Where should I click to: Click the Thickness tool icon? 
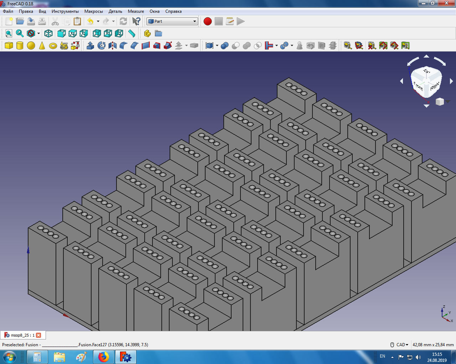(x=194, y=45)
